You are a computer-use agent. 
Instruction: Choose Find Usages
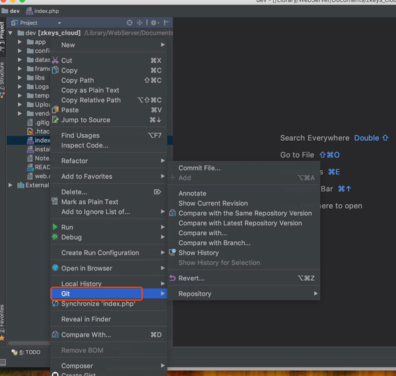point(109,135)
